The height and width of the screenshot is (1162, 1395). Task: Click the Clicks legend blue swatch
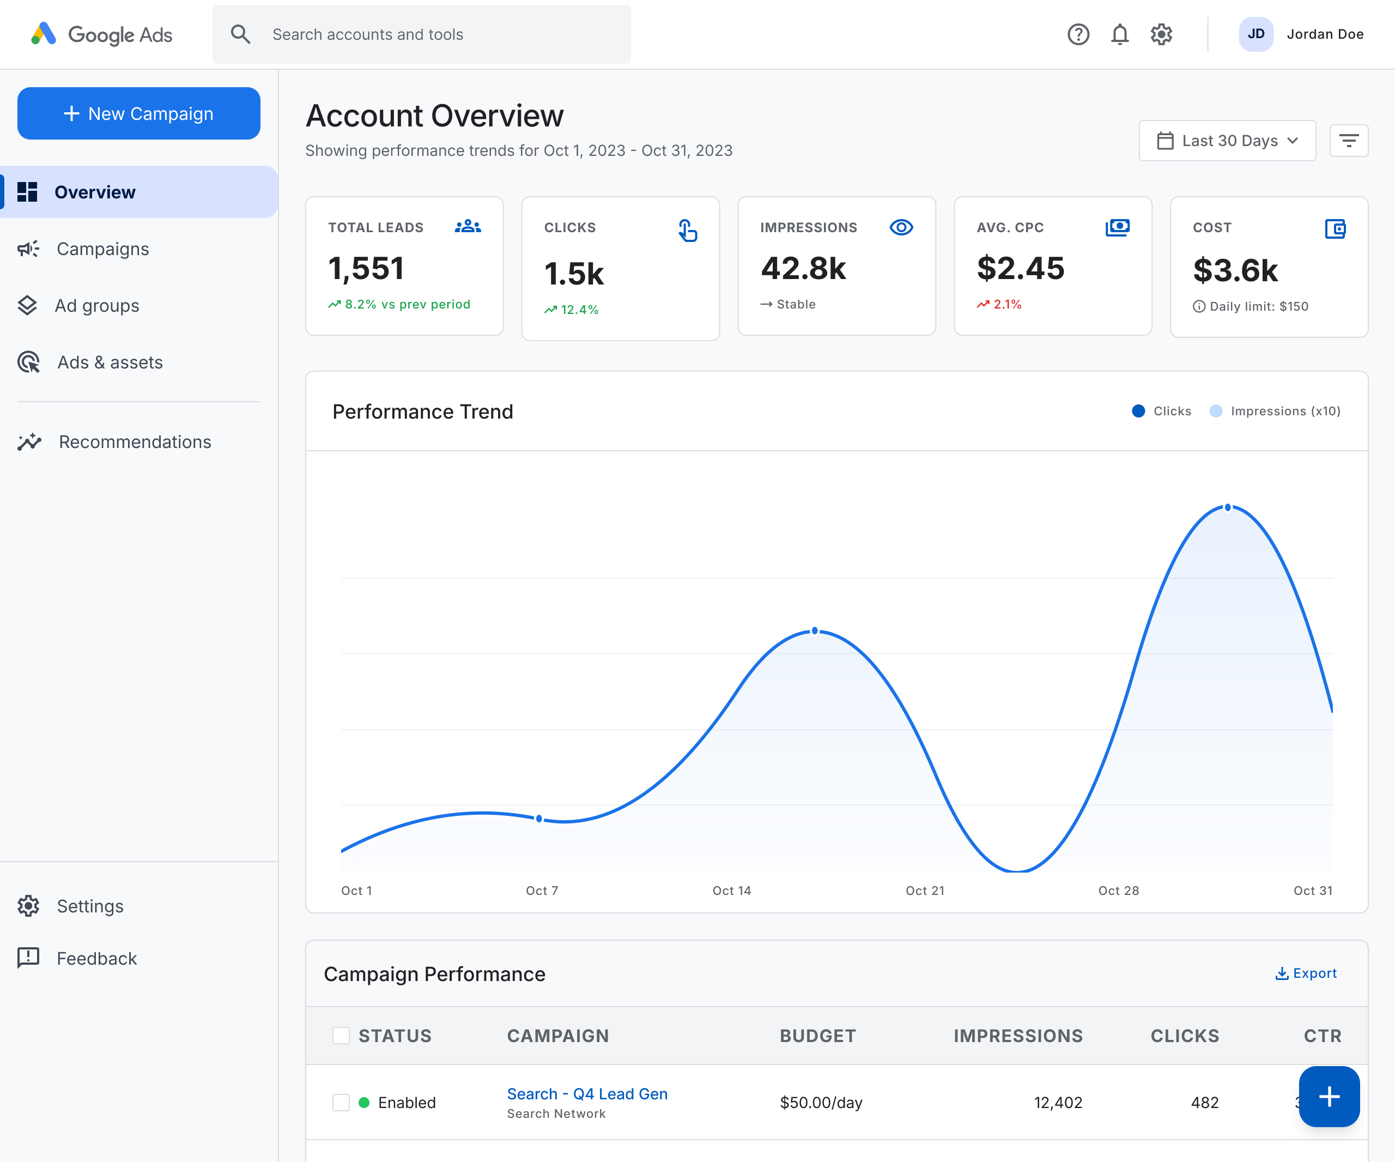click(1138, 410)
